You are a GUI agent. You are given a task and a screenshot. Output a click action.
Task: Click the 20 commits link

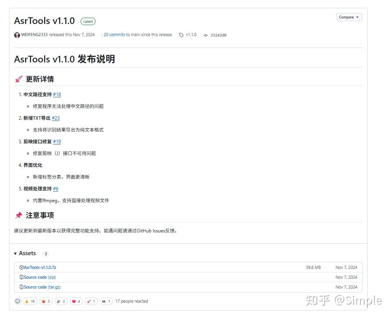[x=114, y=35]
